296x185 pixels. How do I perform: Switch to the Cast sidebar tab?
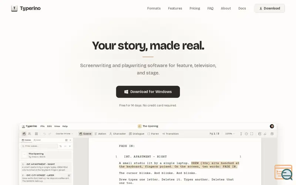[37, 140]
